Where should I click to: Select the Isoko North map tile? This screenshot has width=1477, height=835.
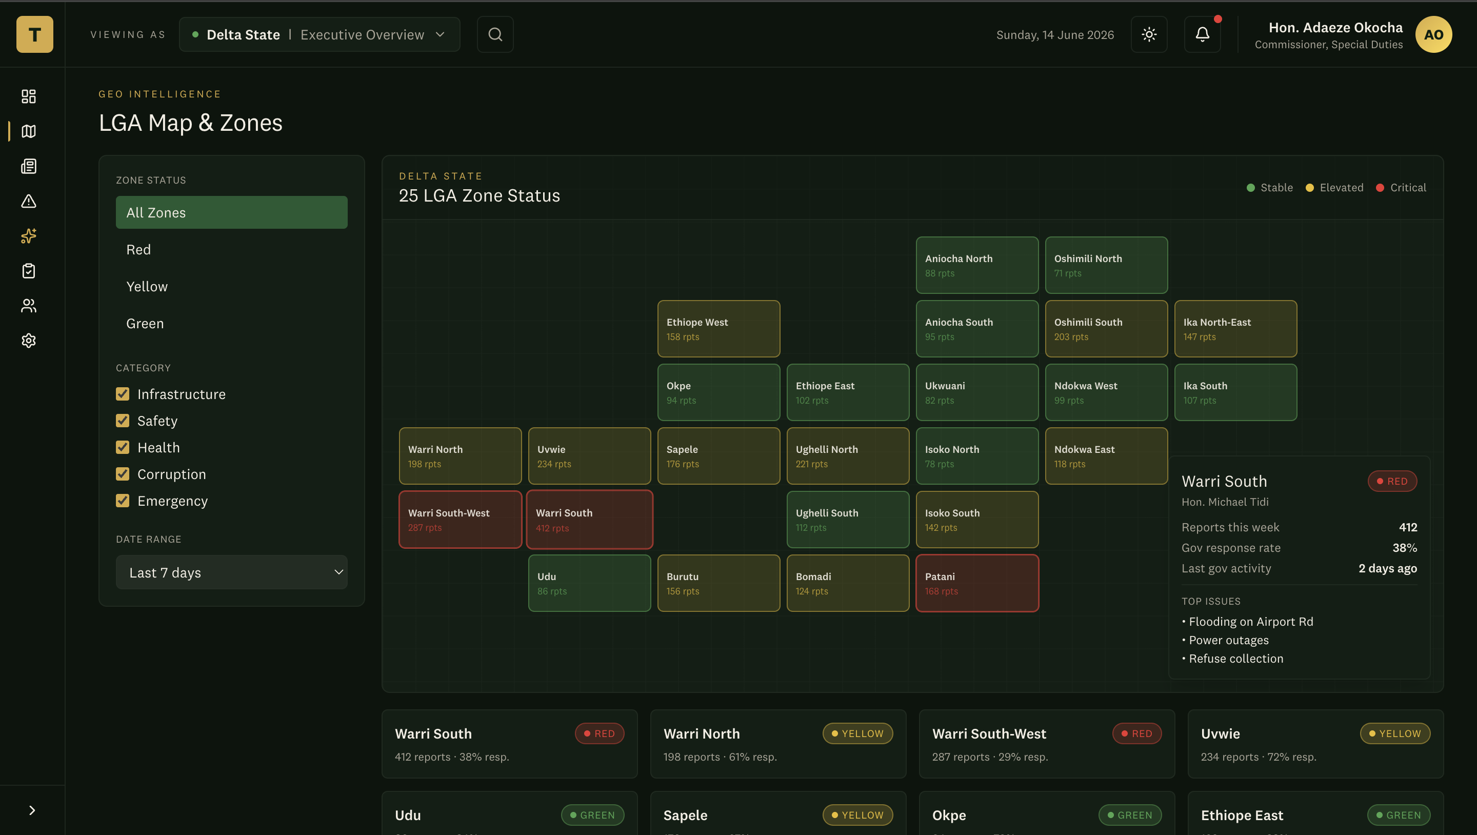pyautogui.click(x=977, y=456)
